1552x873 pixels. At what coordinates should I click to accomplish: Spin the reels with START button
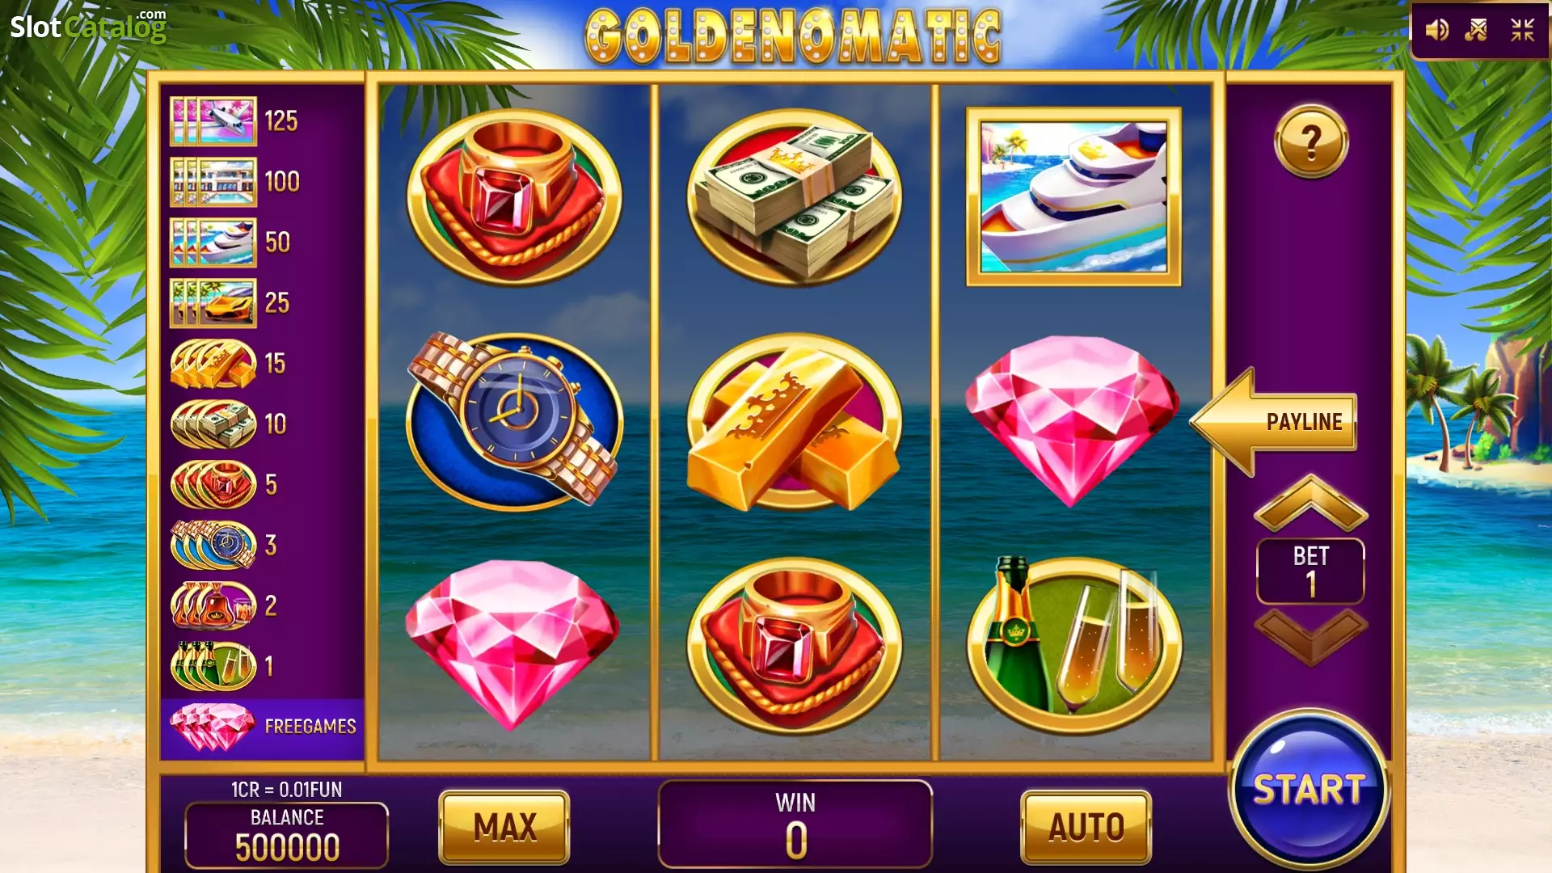coord(1309,789)
